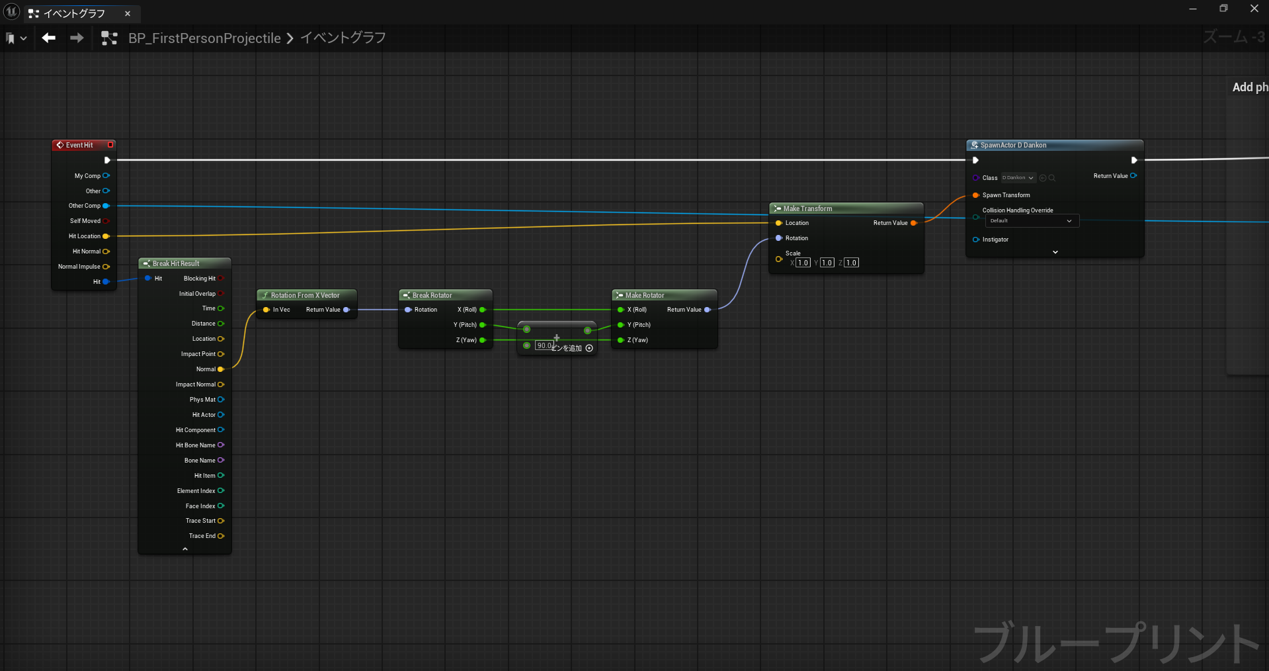1269x671 pixels.
Task: Edit the Scale Y field in Make Transform
Action: coord(827,263)
